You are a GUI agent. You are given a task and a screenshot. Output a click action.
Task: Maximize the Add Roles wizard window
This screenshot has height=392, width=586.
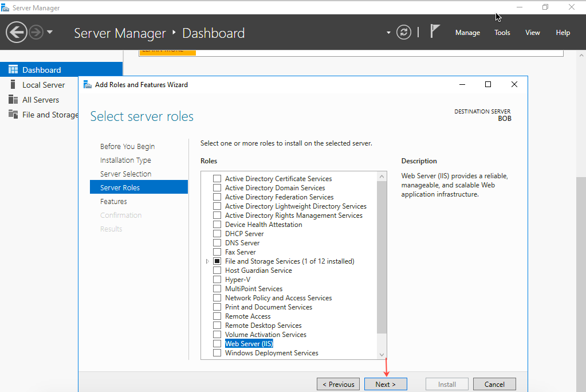487,84
